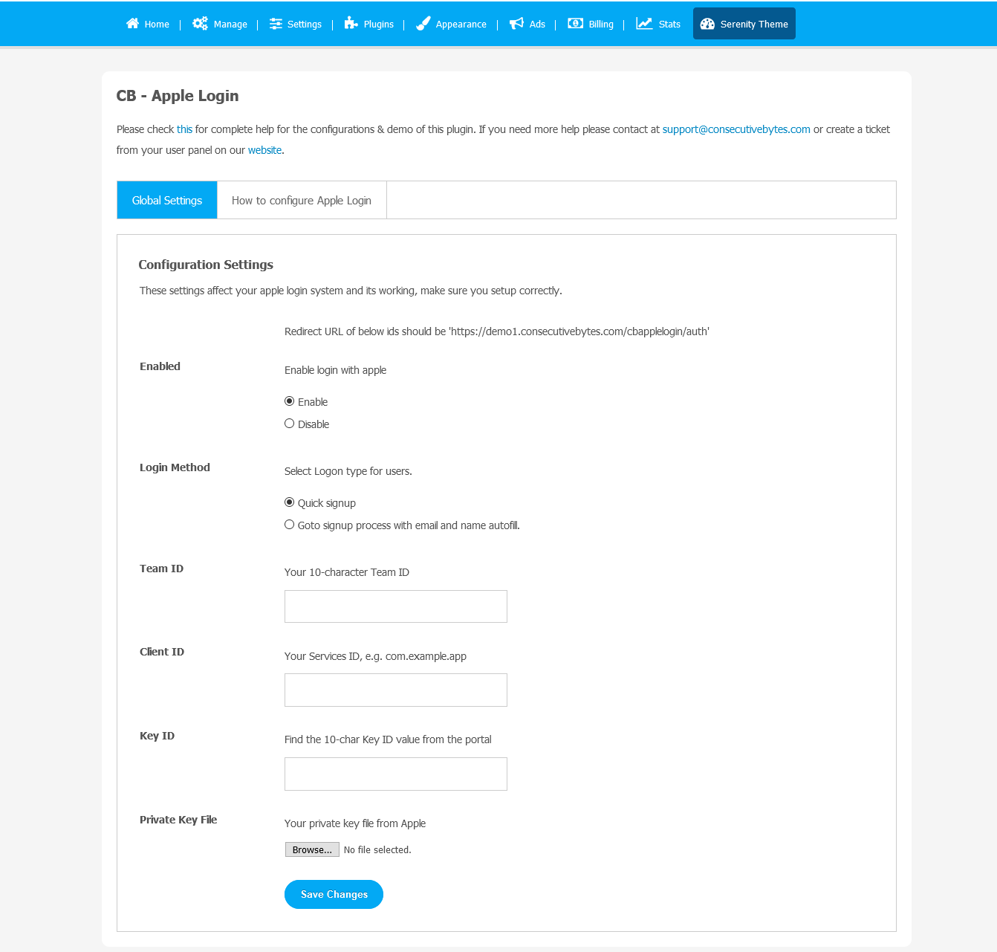Click the Billing money icon

(575, 24)
